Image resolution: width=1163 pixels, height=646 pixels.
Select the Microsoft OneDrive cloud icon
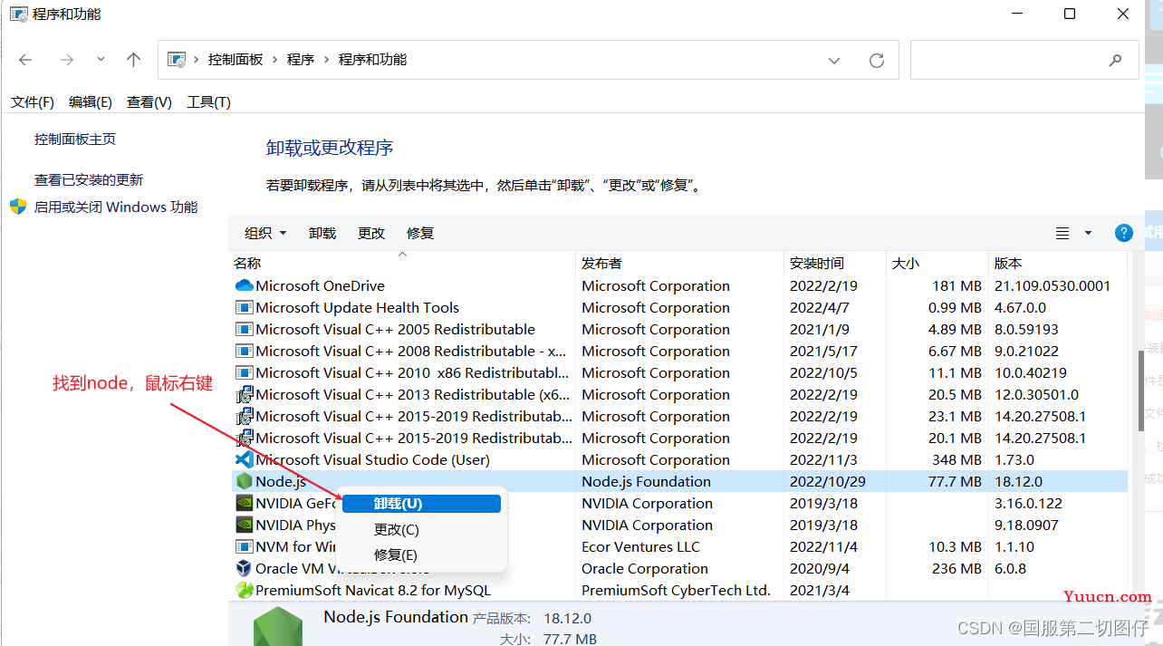[244, 285]
